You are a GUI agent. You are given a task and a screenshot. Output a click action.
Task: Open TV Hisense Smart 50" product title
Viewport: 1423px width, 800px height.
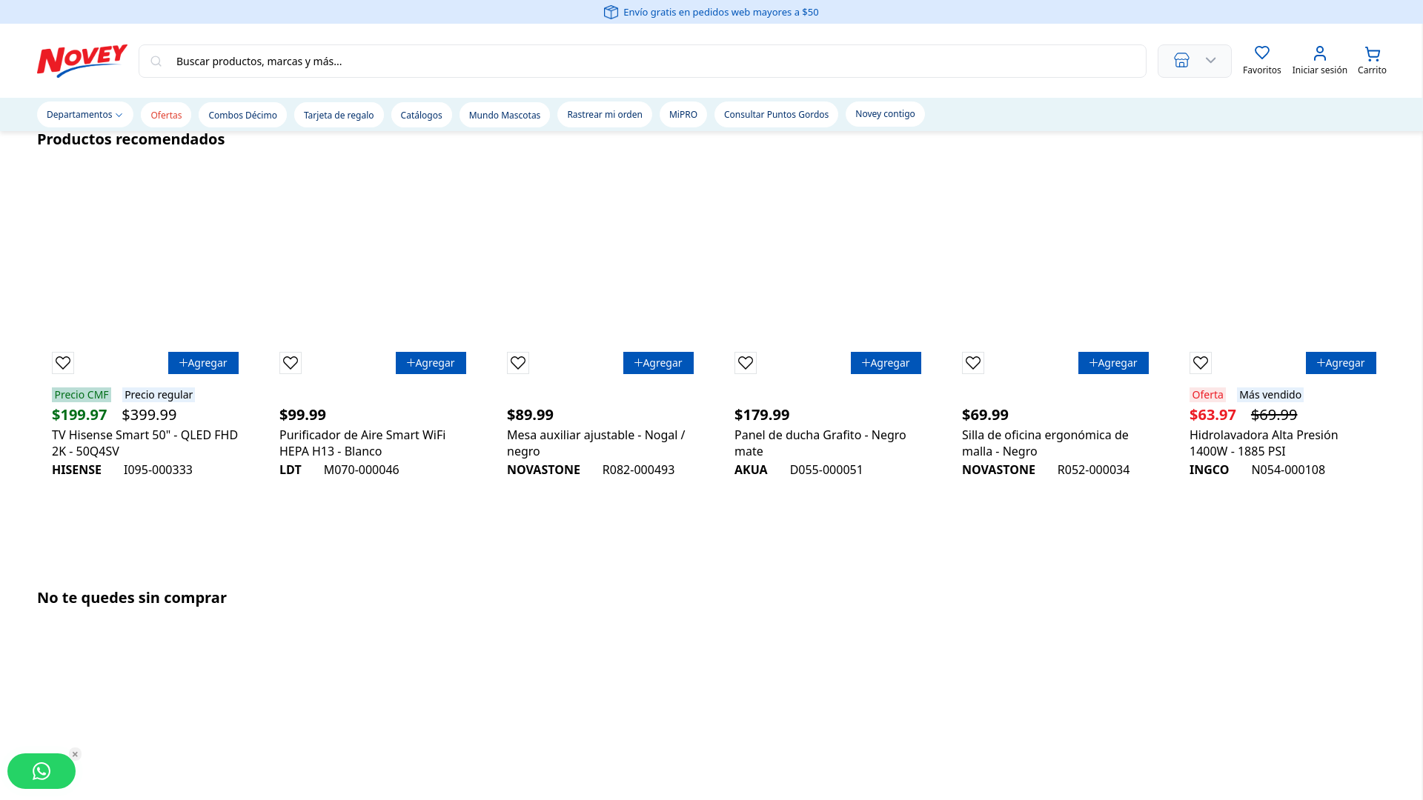[145, 443]
